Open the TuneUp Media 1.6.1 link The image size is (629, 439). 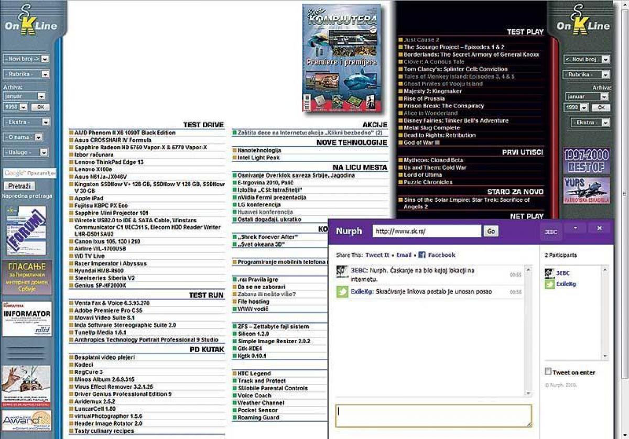[100, 332]
